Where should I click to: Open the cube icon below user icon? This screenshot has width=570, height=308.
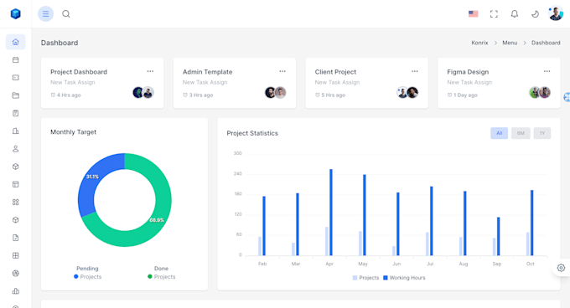coord(16,167)
